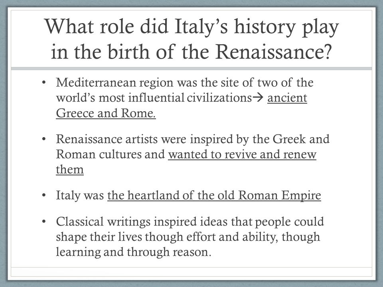Click the bullet beside 'Italy was'

44,195
